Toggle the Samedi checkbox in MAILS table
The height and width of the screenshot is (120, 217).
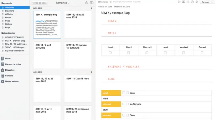(202, 53)
